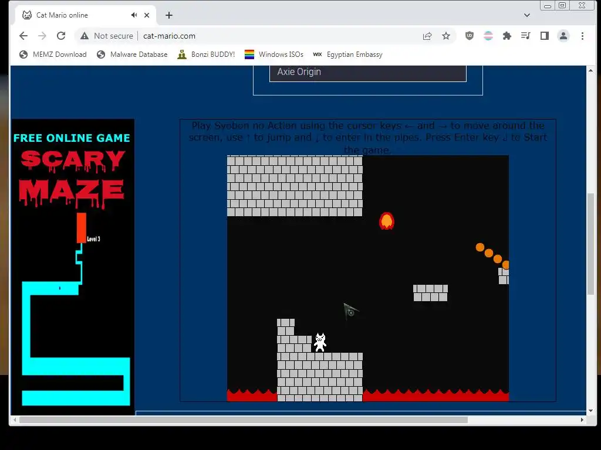Click the Scary Maze game ad
The height and width of the screenshot is (450, 601).
tap(73, 267)
